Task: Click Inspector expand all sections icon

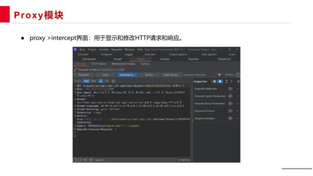Action: click(227, 81)
